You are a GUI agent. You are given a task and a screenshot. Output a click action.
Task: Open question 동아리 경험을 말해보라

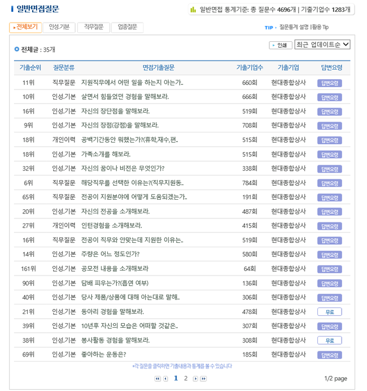click(x=112, y=312)
